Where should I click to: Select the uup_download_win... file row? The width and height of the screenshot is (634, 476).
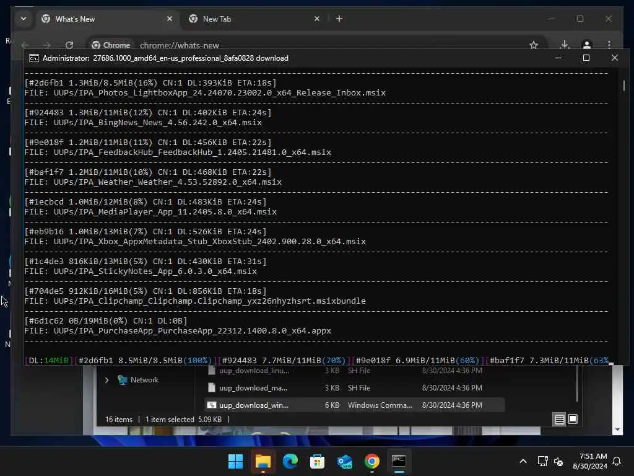[355, 405]
